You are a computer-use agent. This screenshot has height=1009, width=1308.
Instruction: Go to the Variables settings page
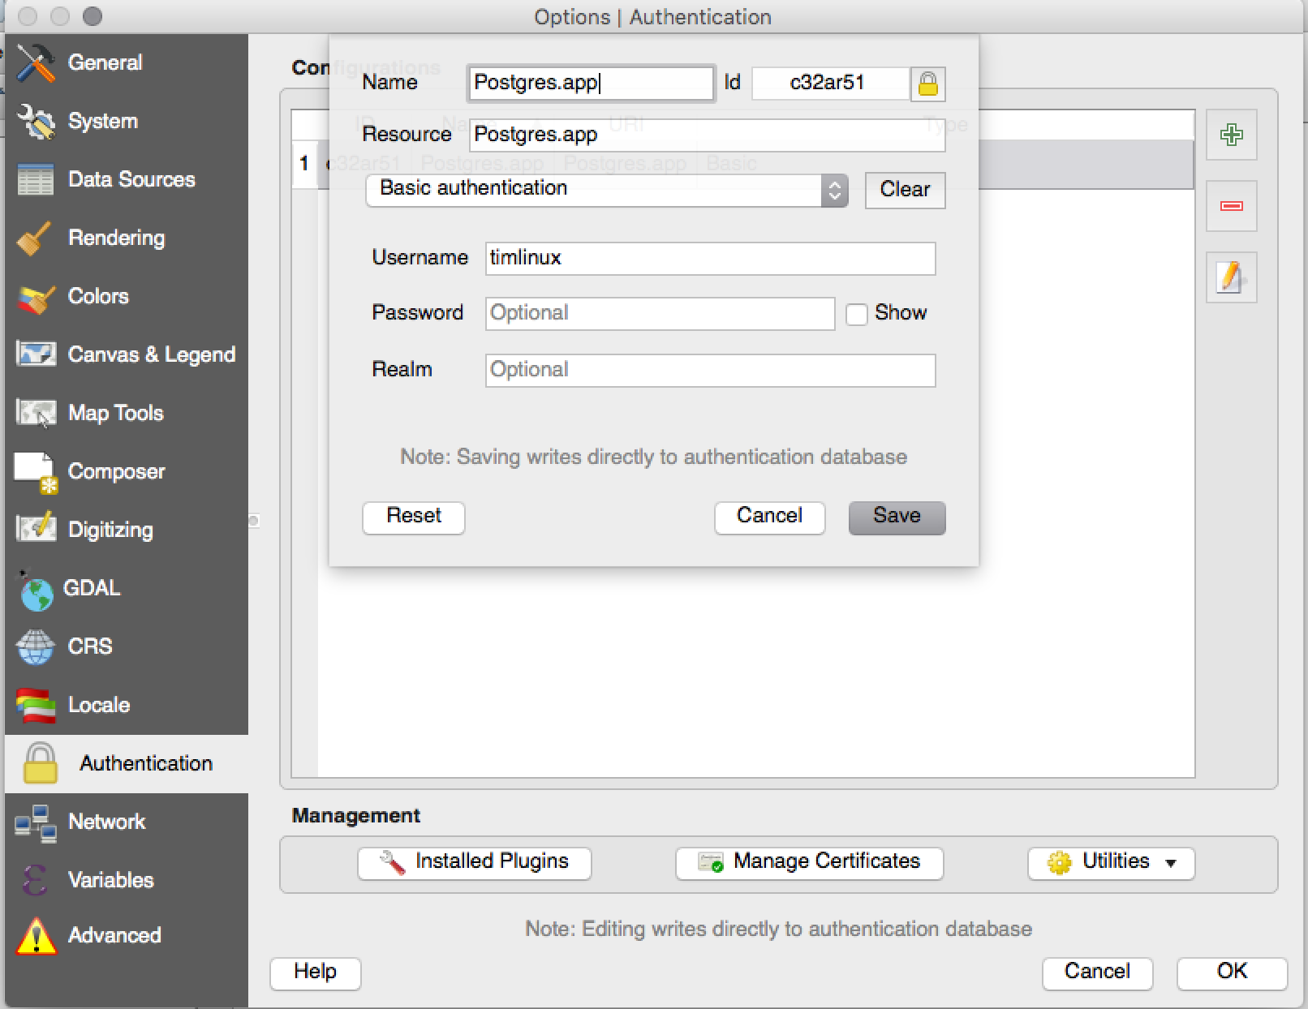(110, 880)
